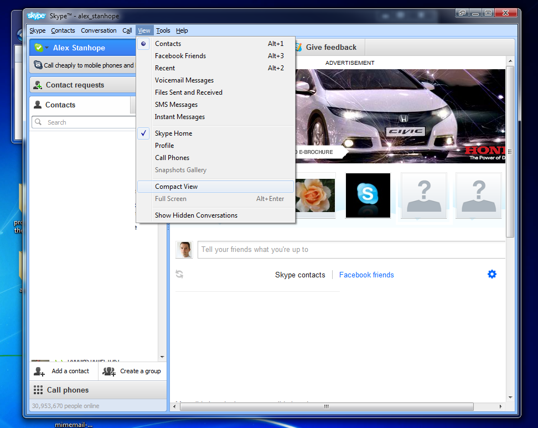This screenshot has height=428, width=538.
Task: Close the open View menu header
Action: pyautogui.click(x=144, y=30)
